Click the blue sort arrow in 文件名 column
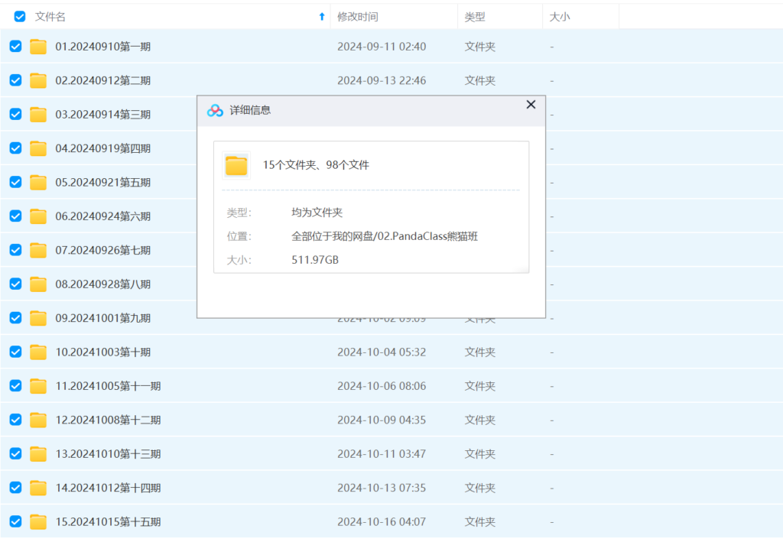This screenshot has width=783, height=542. (x=321, y=17)
